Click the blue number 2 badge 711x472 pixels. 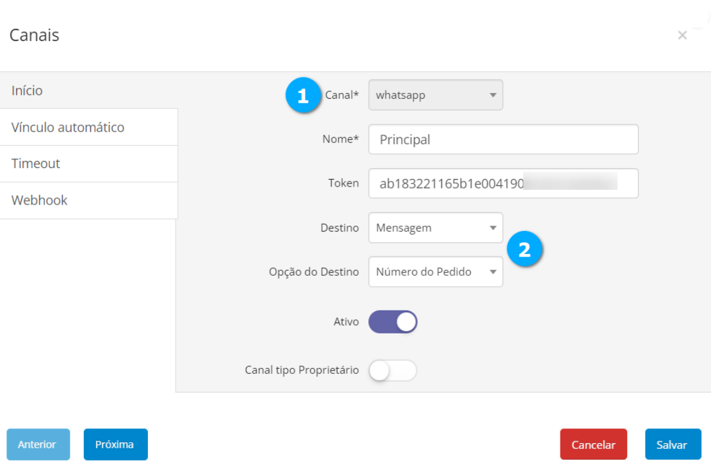(x=525, y=250)
